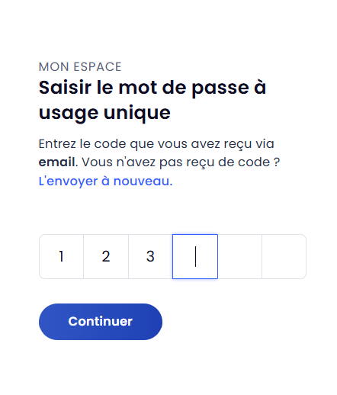337x395 pixels.
Task: Click the word 'nouveau.' in the resend link
Action: tap(143, 181)
